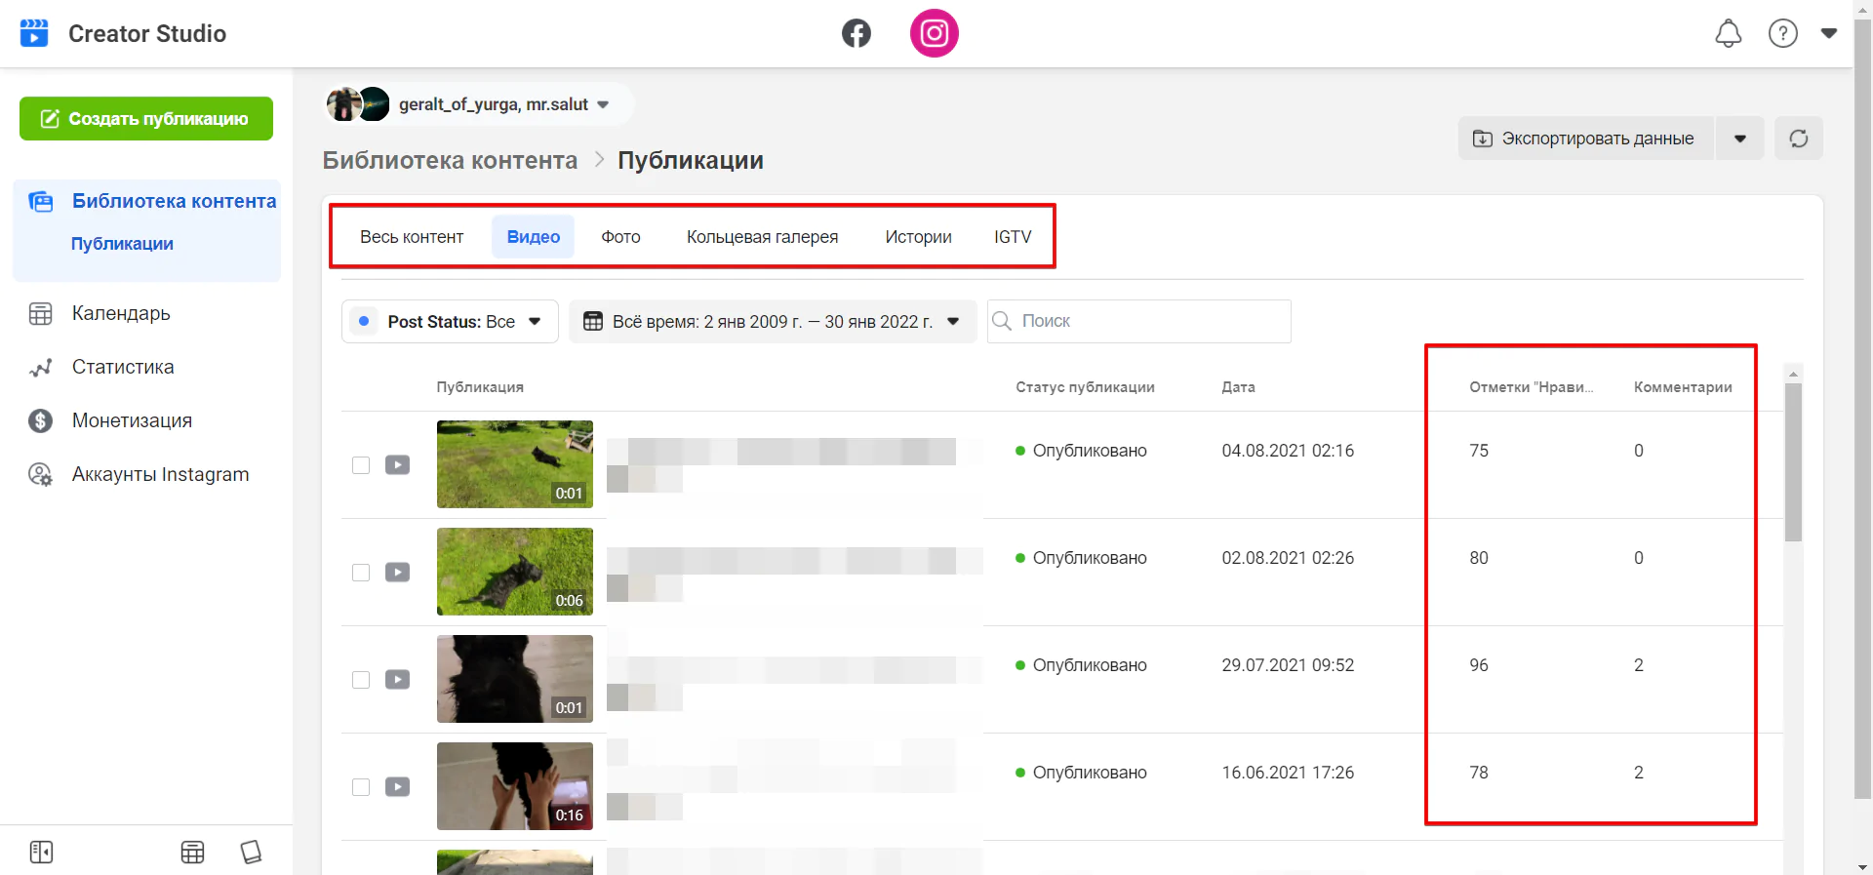Tick checkbox for the 04.08.2021 video
The image size is (1873, 875).
point(361,465)
